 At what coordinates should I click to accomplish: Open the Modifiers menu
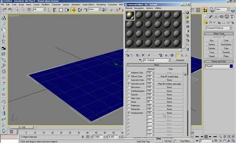(45, 5)
